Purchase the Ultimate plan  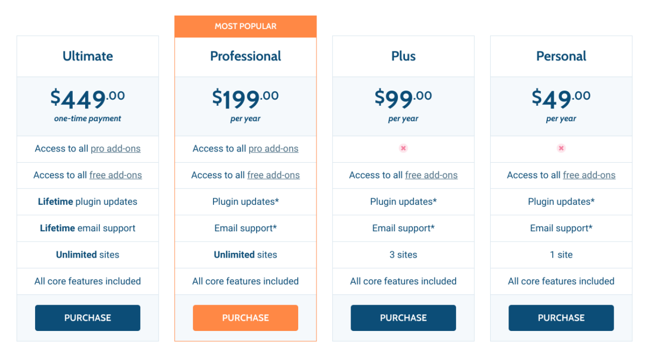click(88, 318)
